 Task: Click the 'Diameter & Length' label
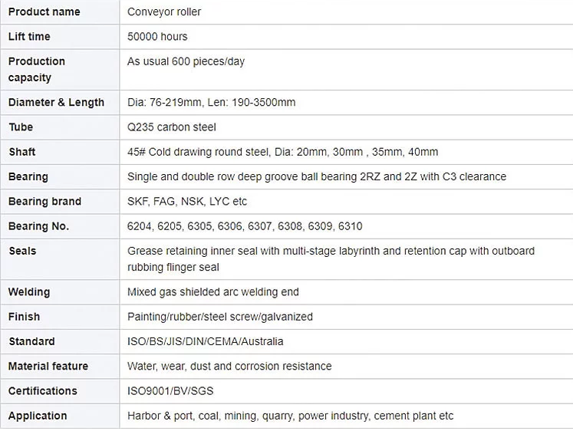click(x=56, y=102)
